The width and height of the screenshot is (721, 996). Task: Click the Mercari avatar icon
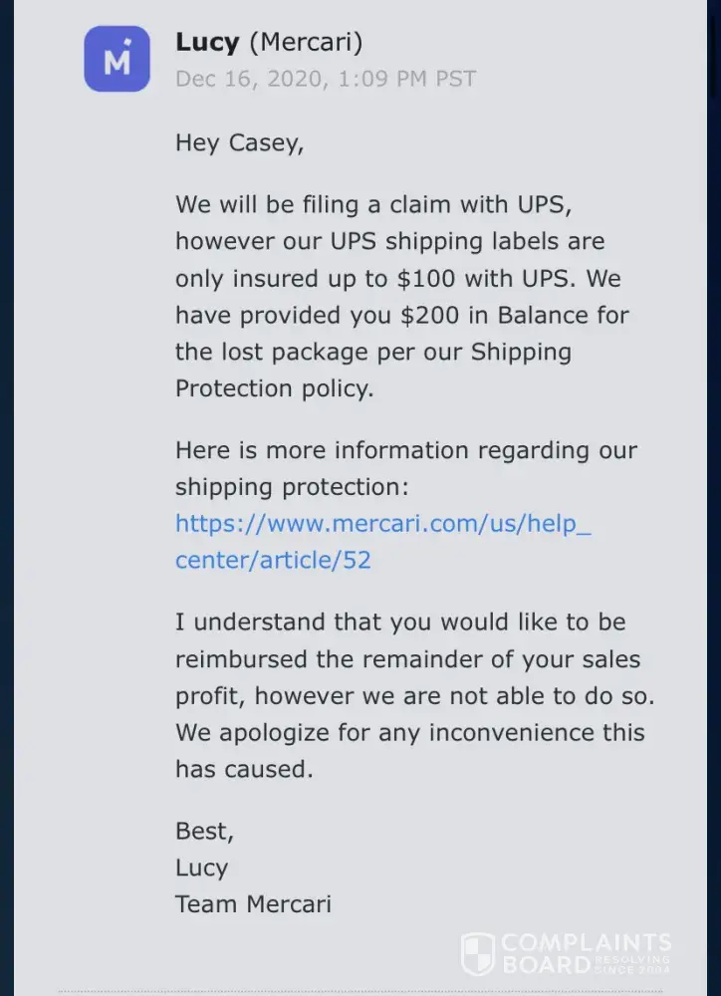pos(117,59)
